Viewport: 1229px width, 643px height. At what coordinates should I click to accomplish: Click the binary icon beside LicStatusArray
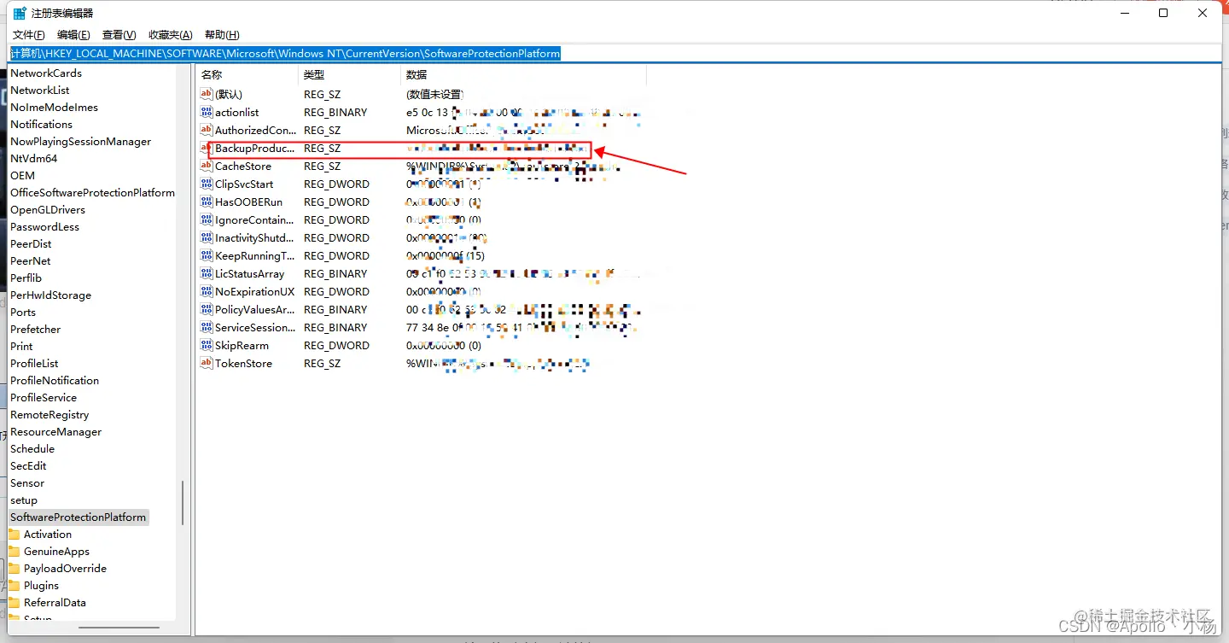pyautogui.click(x=206, y=273)
